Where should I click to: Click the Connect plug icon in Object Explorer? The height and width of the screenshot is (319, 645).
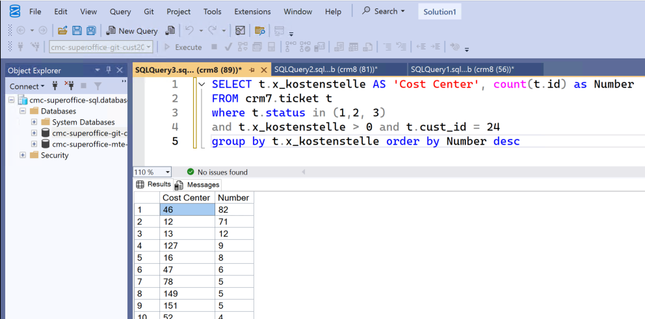(x=55, y=86)
